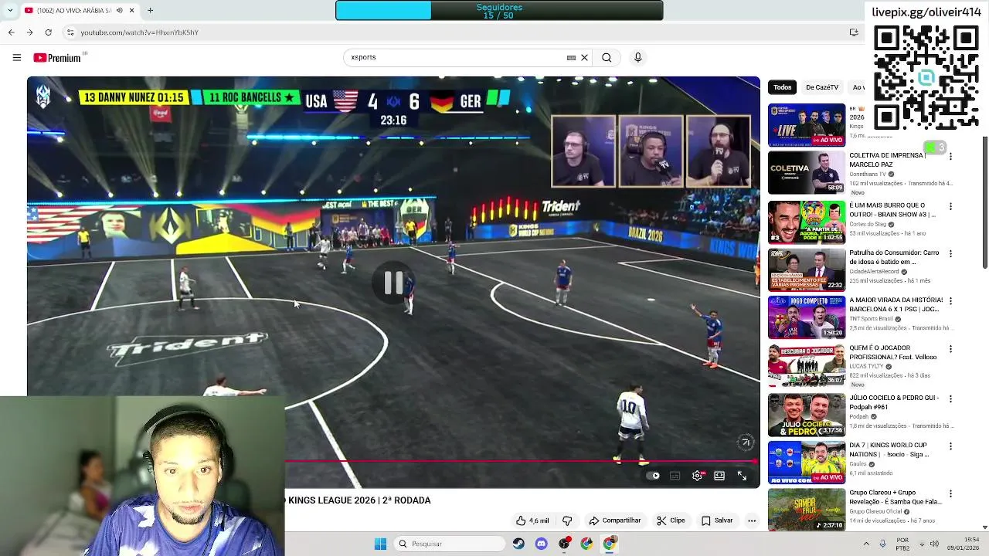Go back using the browser back arrow

click(11, 32)
